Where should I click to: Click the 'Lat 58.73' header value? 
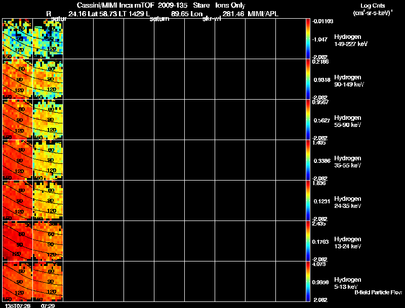pyautogui.click(x=102, y=14)
